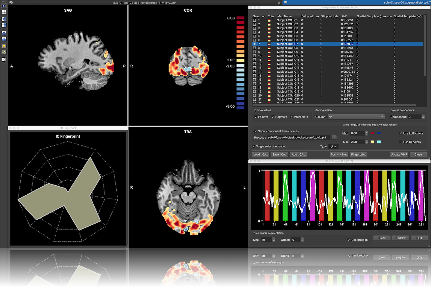Click the 3D cube view icon
Viewport: 431px width, 287px height.
[4, 6]
